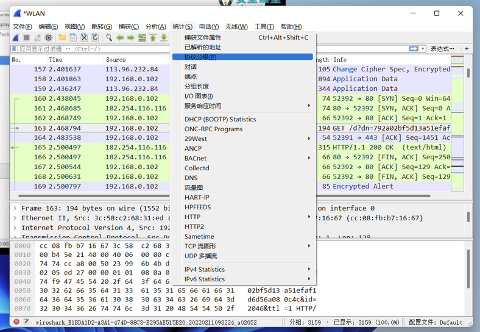
Task: Open the 跳转(G) menu
Action: tap(102, 27)
